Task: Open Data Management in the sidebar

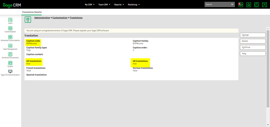Action: click(10, 46)
